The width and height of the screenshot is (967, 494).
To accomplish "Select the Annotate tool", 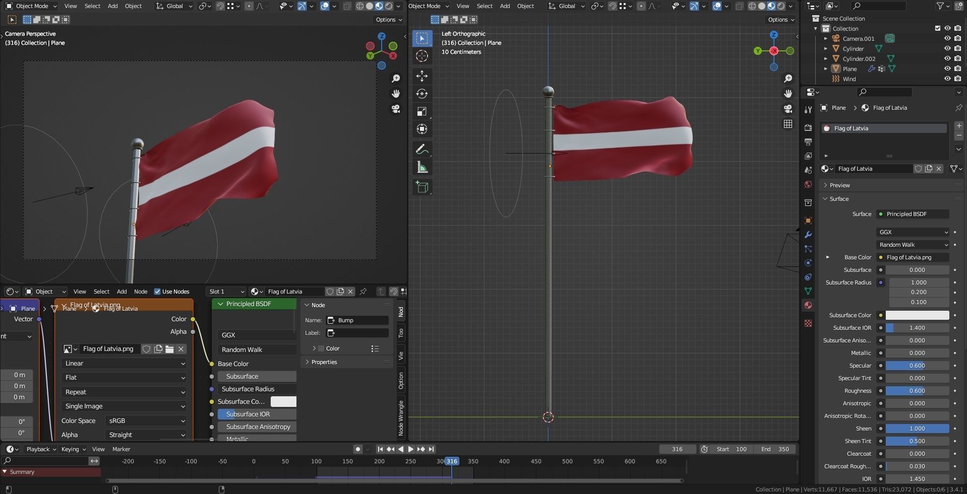I will 422,149.
